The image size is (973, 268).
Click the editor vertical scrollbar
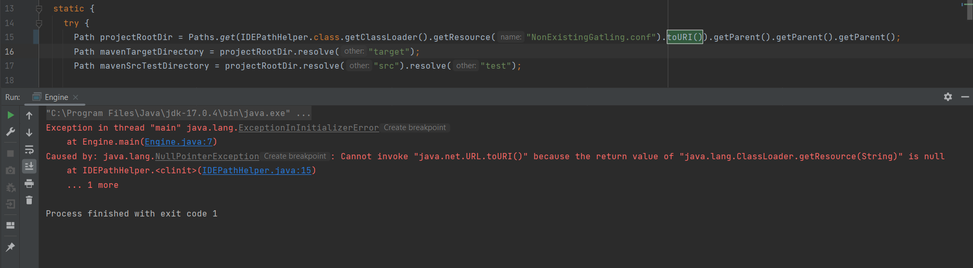pos(970,10)
